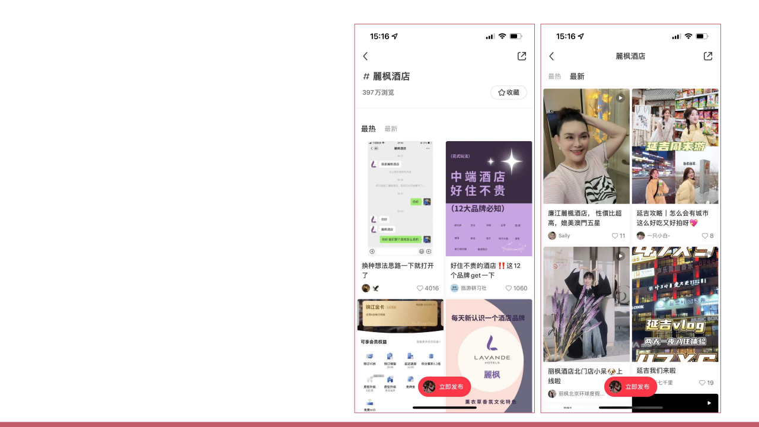
Task: Open the post titled 延吉我们来啦
Action: pyautogui.click(x=656, y=371)
